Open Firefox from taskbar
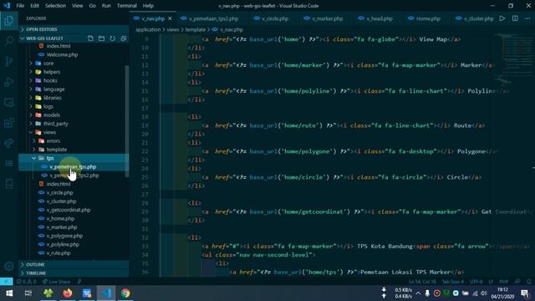 pyautogui.click(x=67, y=293)
